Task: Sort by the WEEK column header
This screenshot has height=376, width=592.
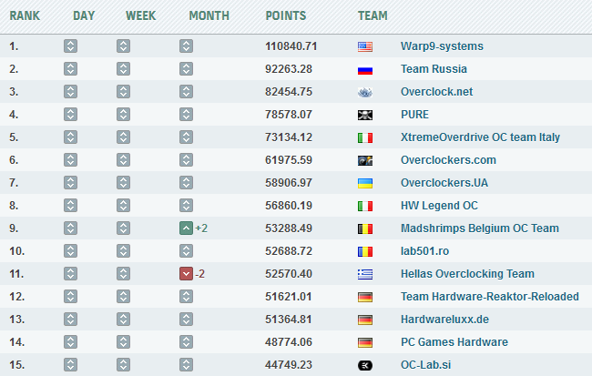Action: pos(141,15)
